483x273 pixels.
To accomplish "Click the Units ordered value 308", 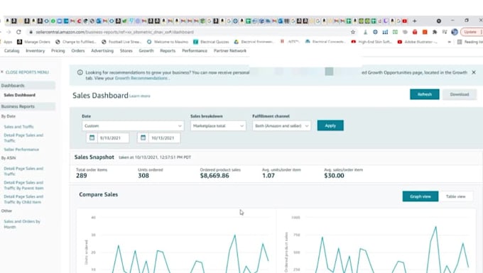I will 143,176.
